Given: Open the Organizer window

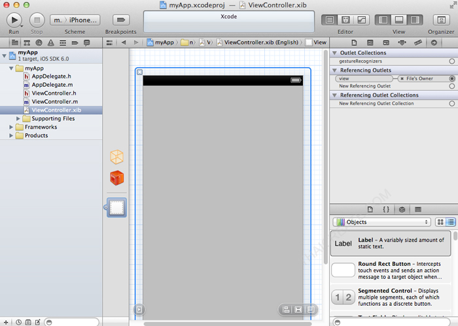Looking at the screenshot, I should coord(441,20).
